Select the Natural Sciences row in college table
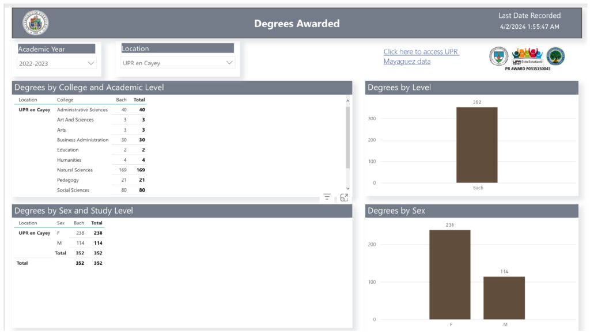Image resolution: width=590 pixels, height=335 pixels. point(75,170)
